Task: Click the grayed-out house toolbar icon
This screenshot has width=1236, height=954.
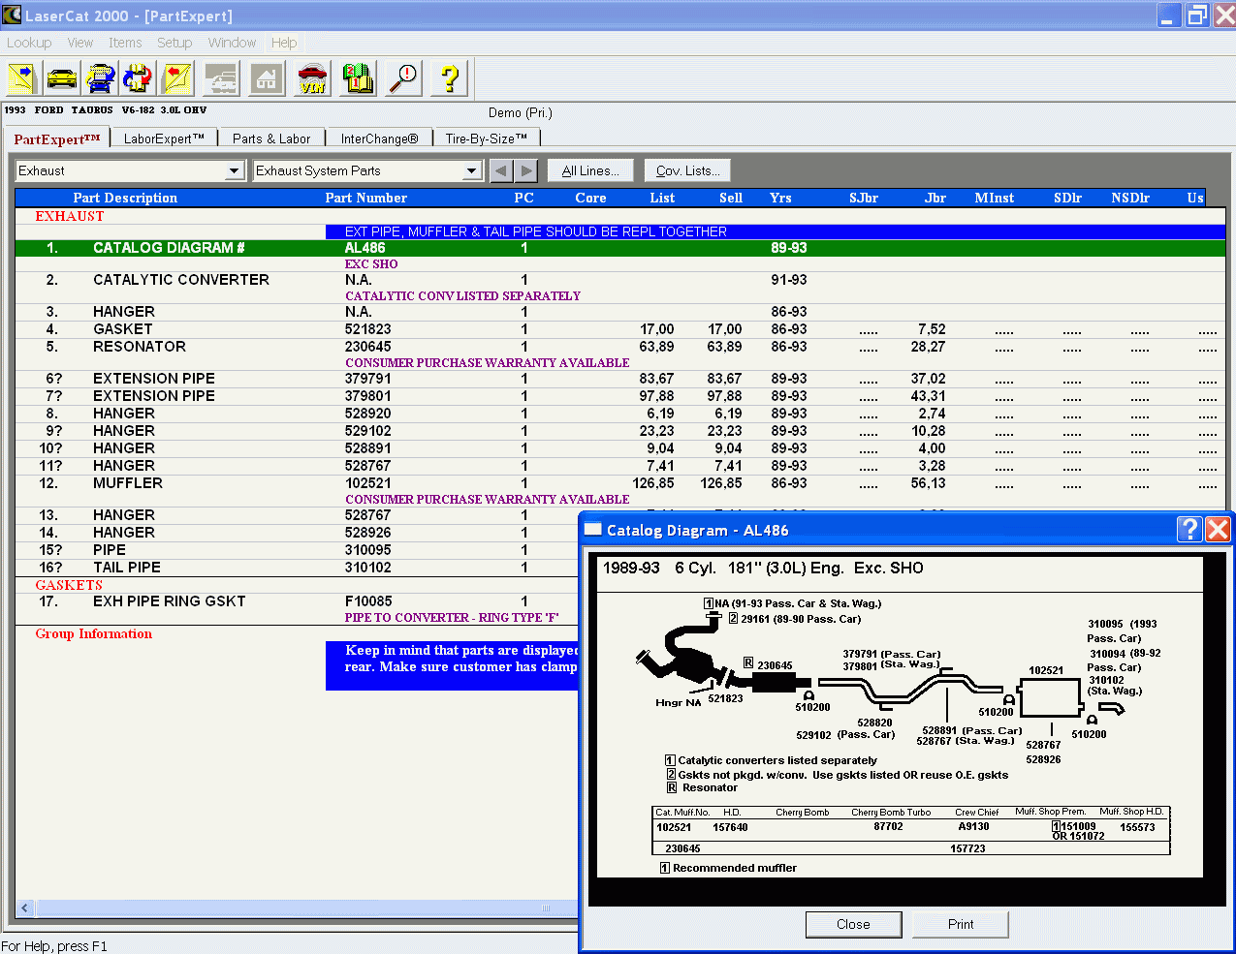Action: click(267, 78)
